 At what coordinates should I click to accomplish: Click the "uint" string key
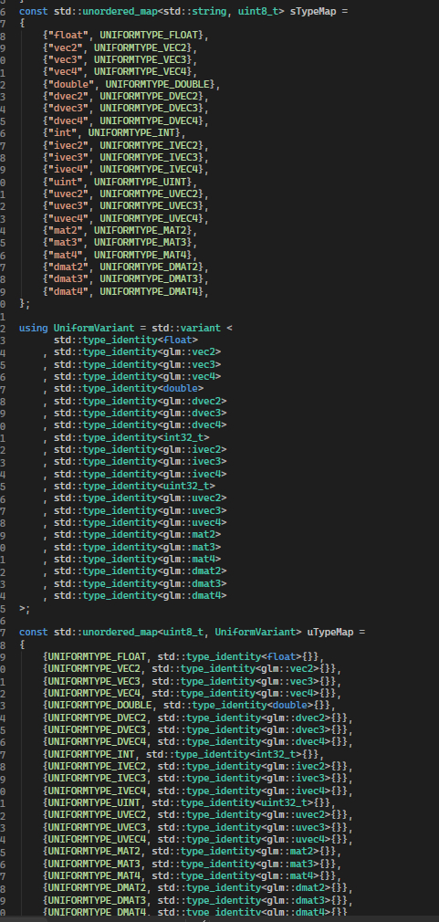(x=65, y=182)
